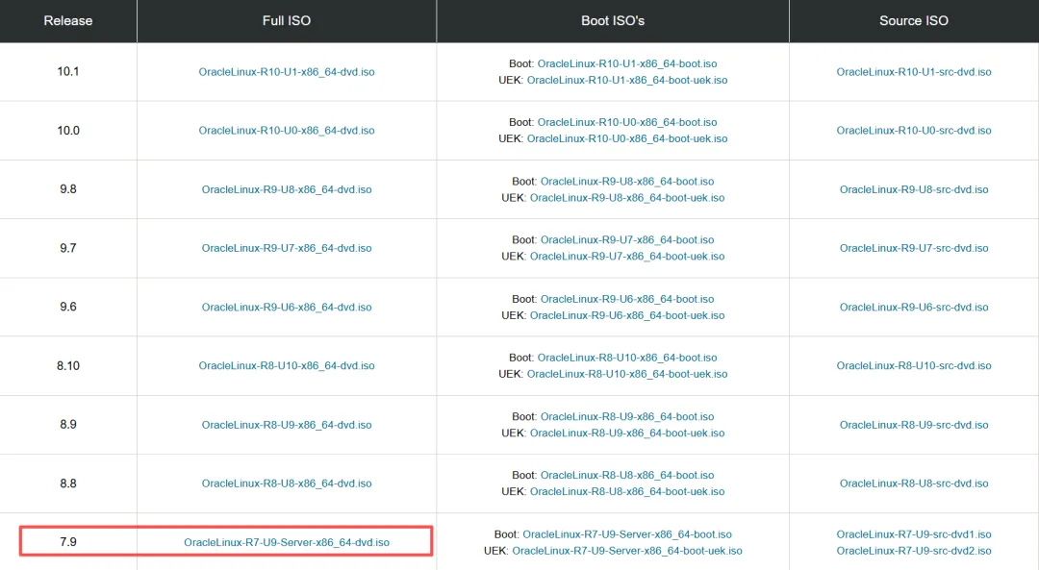Download OracleLinux-R9-U7-x86_64-dvd.iso full ISO

point(287,248)
